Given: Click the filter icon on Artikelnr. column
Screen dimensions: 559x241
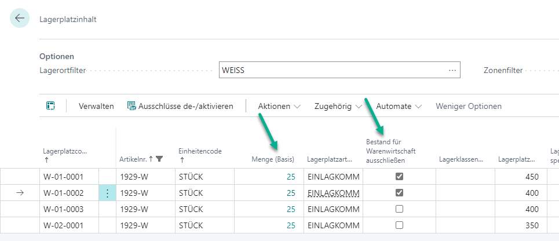Looking at the screenshot, I should pos(159,159).
